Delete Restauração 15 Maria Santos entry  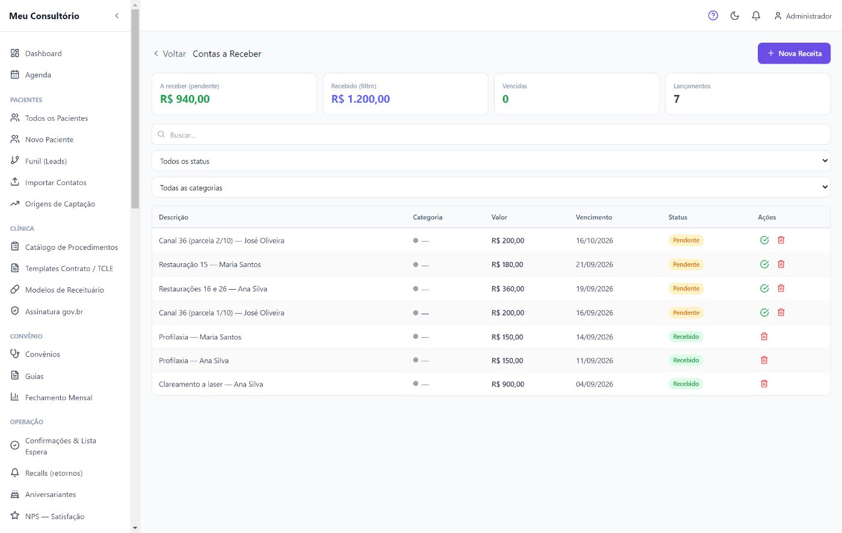click(x=781, y=264)
